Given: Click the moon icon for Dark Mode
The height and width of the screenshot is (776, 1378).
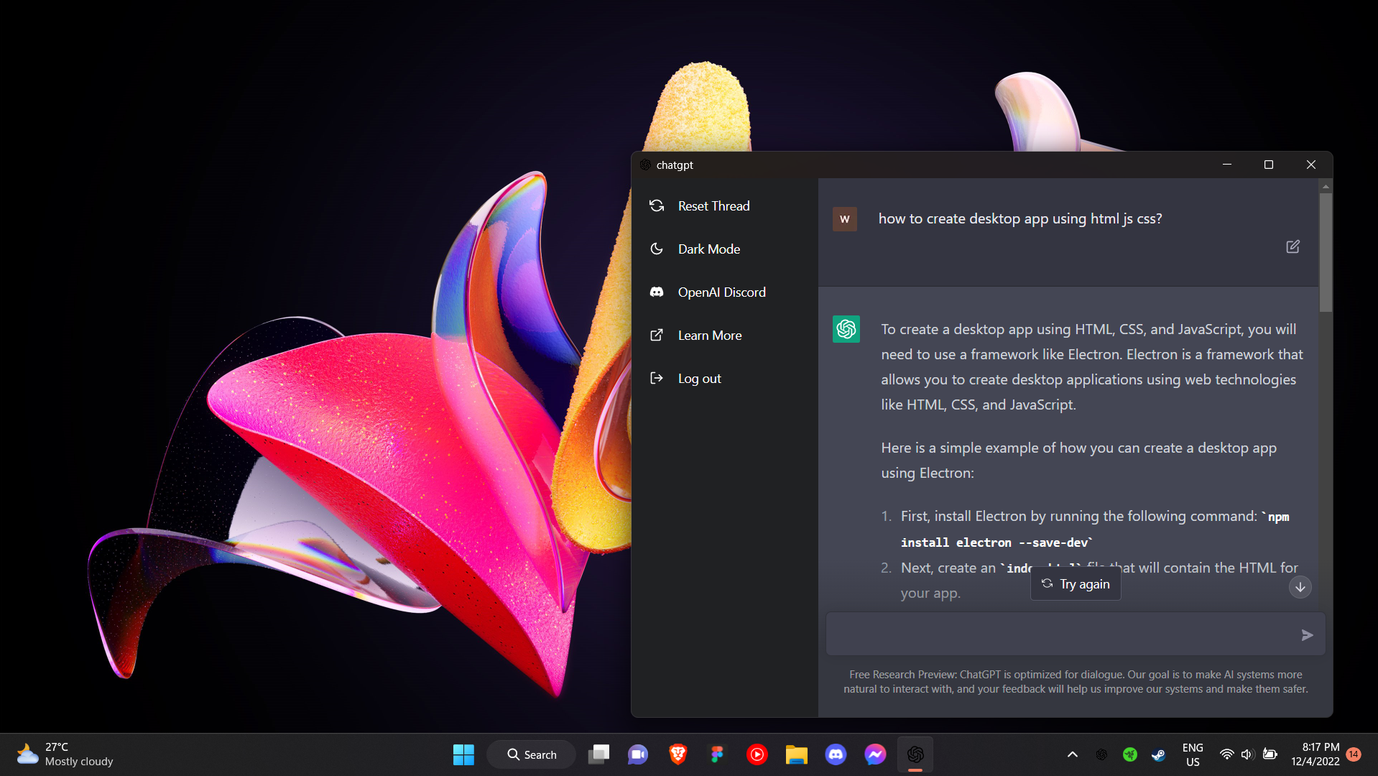Looking at the screenshot, I should coord(657,249).
